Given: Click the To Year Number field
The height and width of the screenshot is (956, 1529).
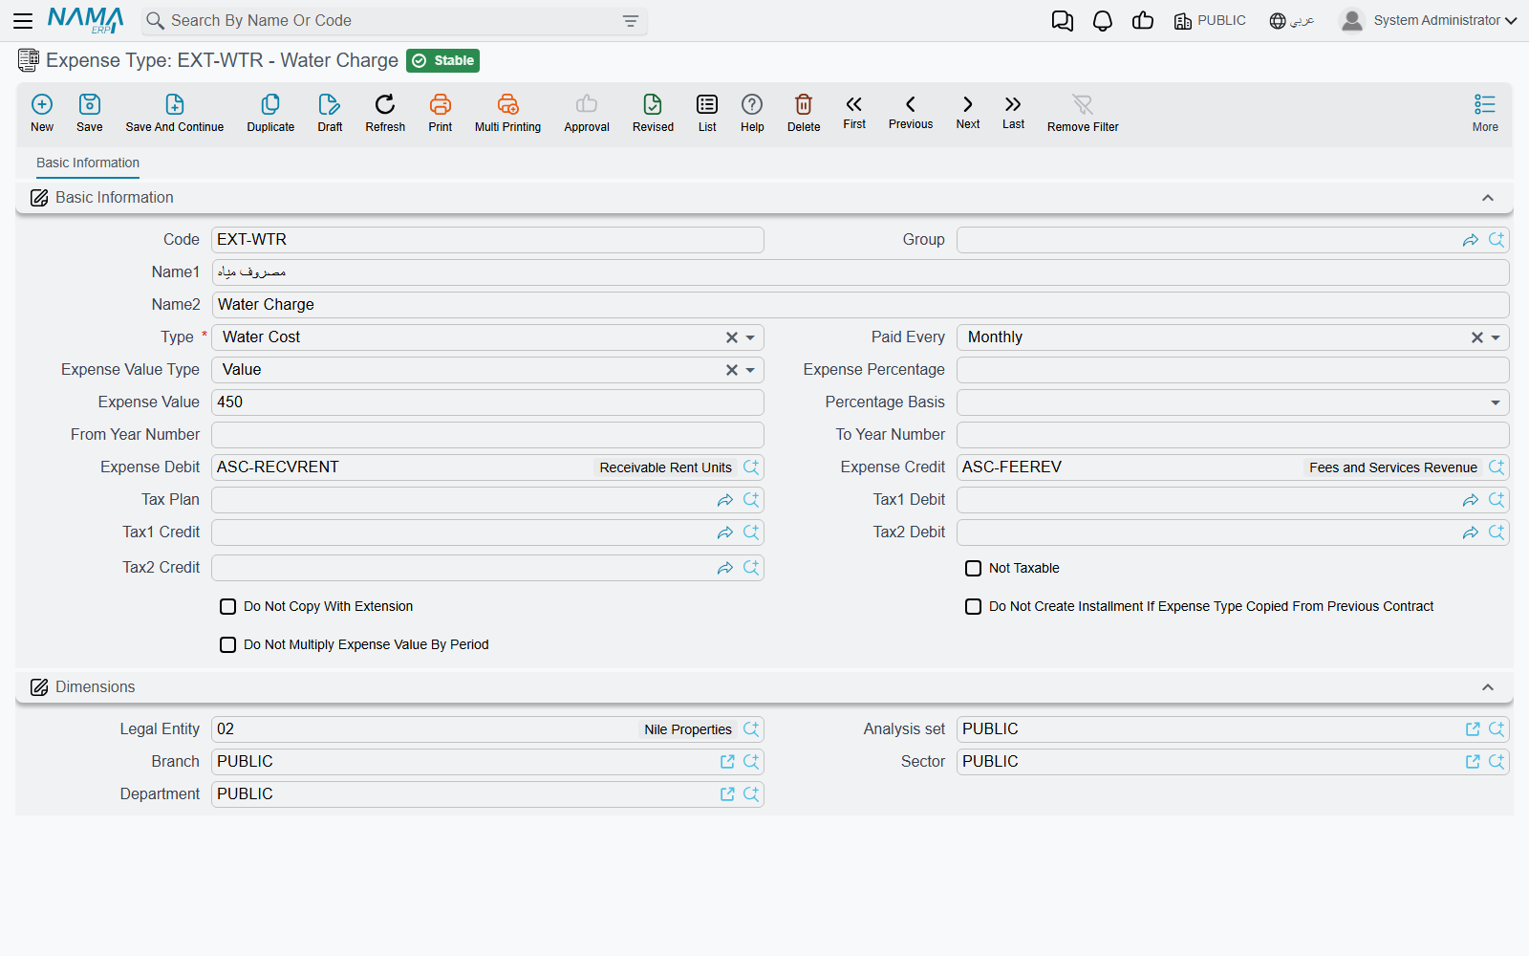Looking at the screenshot, I should click(x=1233, y=435).
